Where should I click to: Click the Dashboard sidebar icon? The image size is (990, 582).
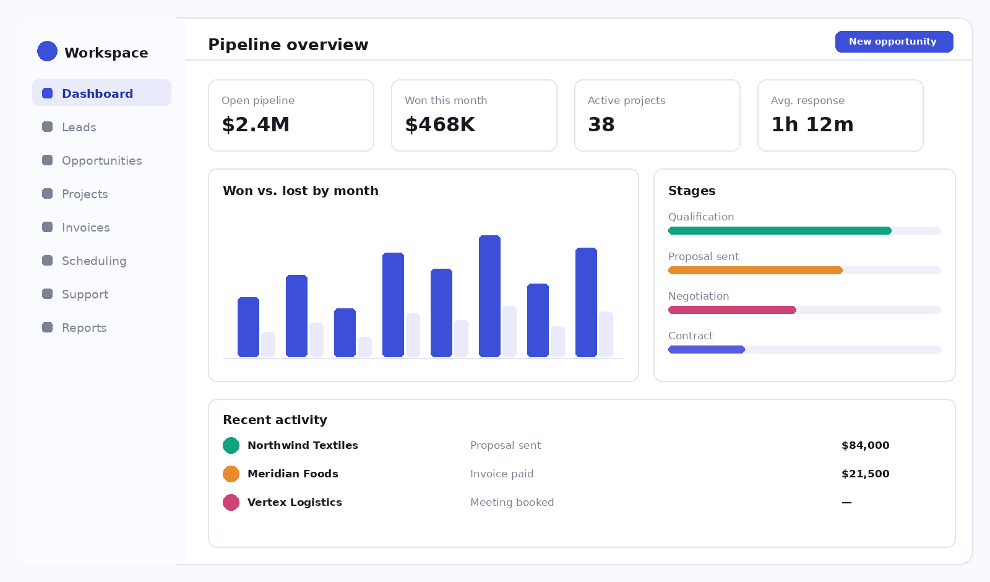click(x=47, y=93)
